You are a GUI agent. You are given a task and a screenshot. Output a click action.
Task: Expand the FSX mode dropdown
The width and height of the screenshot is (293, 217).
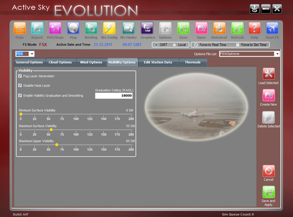coord(32,54)
